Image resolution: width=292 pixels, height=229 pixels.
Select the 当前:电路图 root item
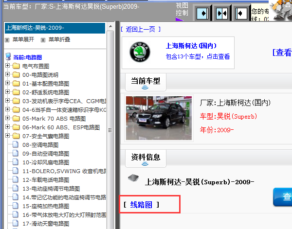pos(28,57)
